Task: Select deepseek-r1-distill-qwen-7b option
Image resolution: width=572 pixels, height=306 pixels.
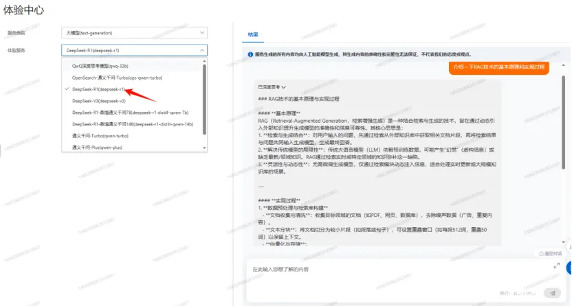Action: [130, 113]
